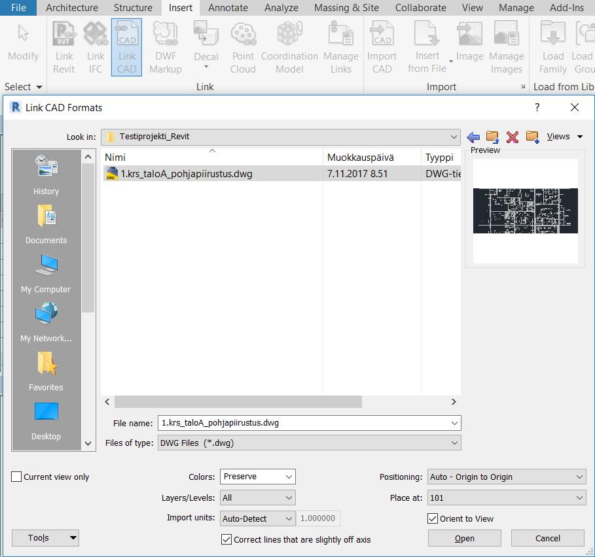The image size is (595, 557).
Task: Click the Open button
Action: click(465, 538)
